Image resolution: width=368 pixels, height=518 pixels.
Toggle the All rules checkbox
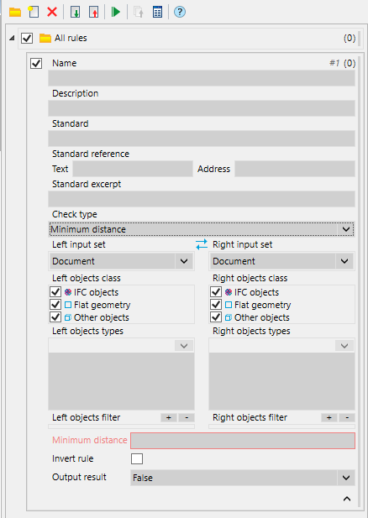pyautogui.click(x=27, y=38)
